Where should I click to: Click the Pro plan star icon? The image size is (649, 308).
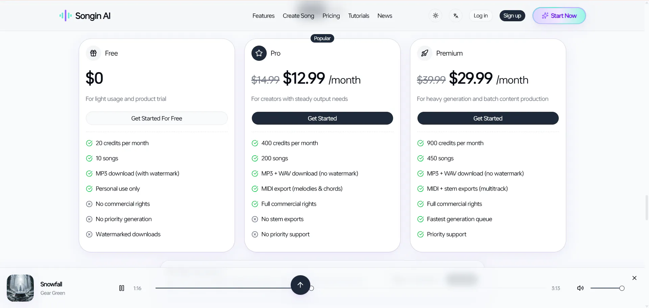(259, 53)
